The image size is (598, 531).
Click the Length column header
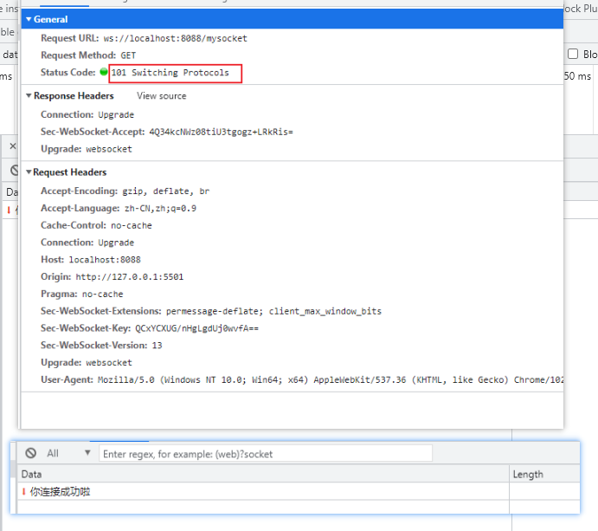pyautogui.click(x=544, y=474)
